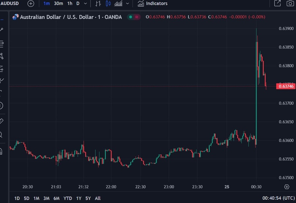Select the ruler measure tool

(x=2, y=121)
